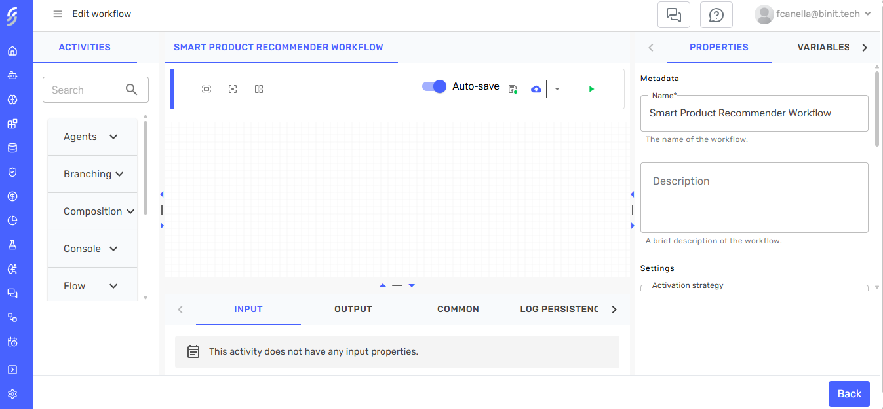This screenshot has width=883, height=409.
Task: Click the hamburger menu beside Edit workflow
Action: pos(58,14)
